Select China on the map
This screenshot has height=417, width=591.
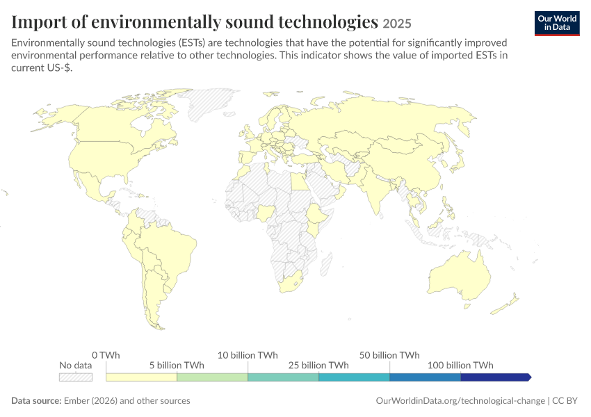[x=407, y=162]
